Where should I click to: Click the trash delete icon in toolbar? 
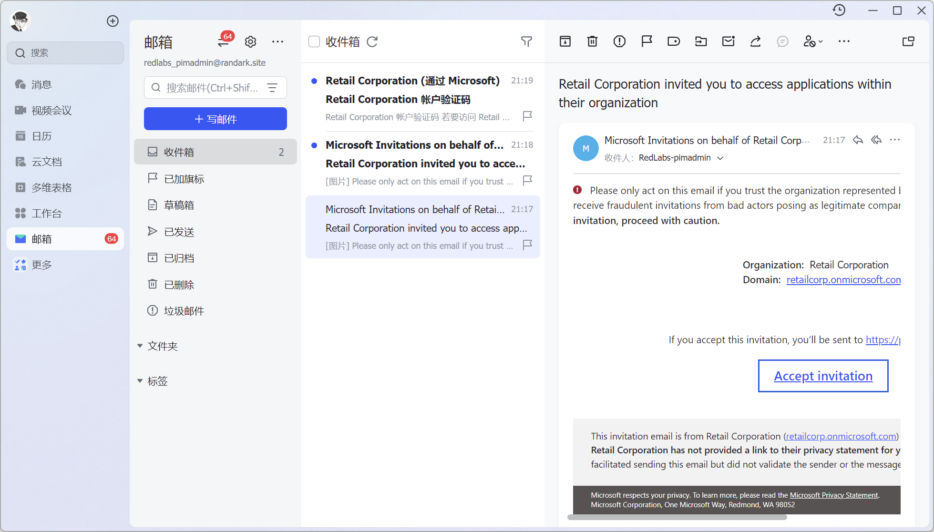coord(592,41)
